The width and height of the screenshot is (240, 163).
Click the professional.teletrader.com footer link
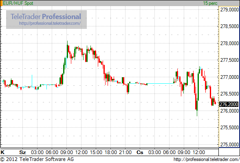coord(207,159)
